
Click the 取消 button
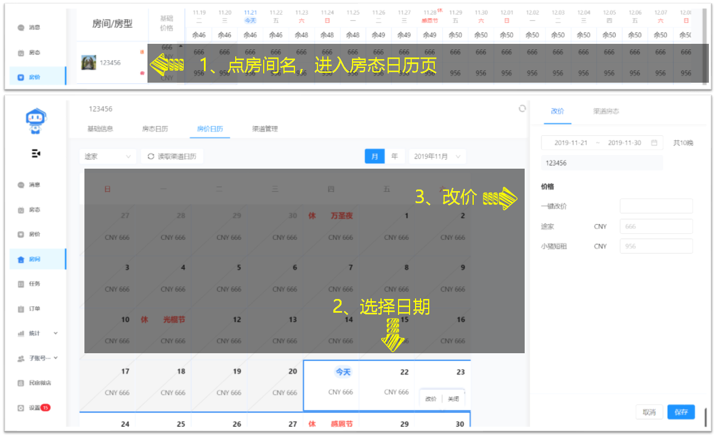click(649, 412)
